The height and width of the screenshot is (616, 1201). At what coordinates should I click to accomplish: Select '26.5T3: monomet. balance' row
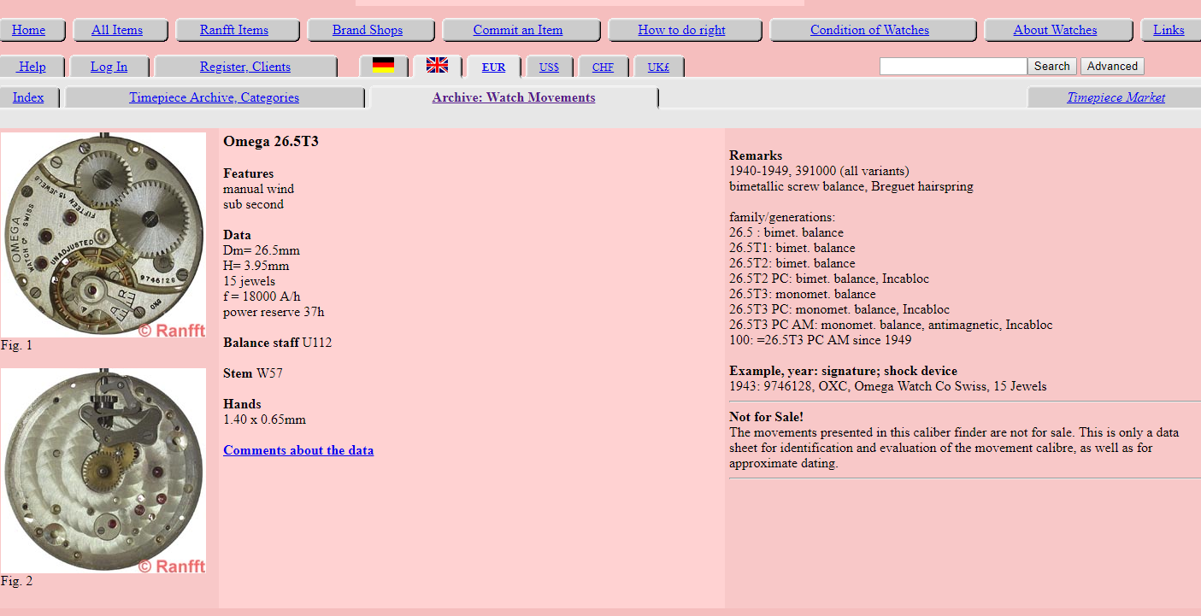pyautogui.click(x=803, y=294)
